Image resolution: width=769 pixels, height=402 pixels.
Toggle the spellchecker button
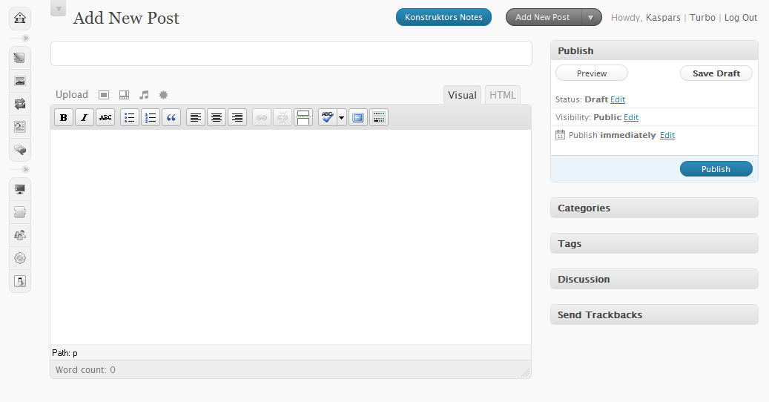click(327, 117)
